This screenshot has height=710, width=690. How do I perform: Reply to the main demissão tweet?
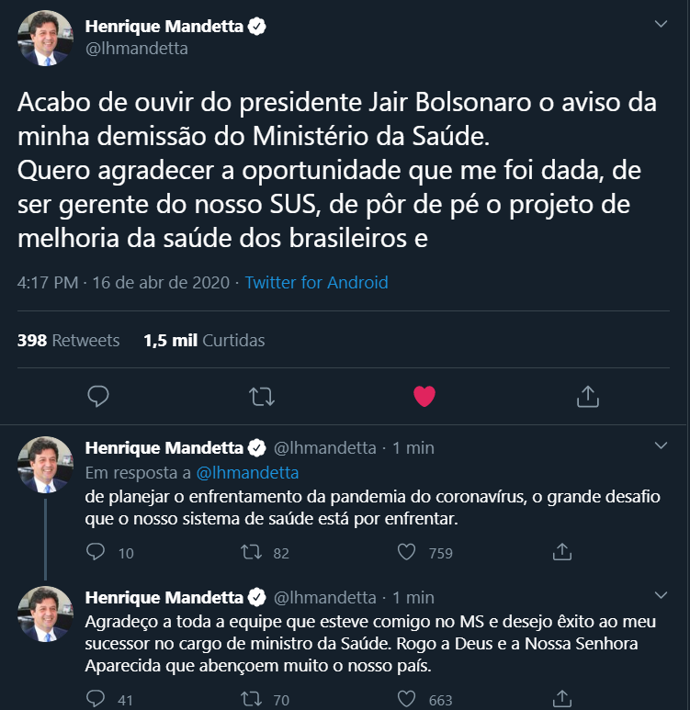pos(97,396)
